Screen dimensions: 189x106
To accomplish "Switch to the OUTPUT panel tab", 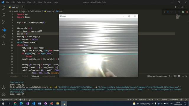I will [x=25, y=76].
